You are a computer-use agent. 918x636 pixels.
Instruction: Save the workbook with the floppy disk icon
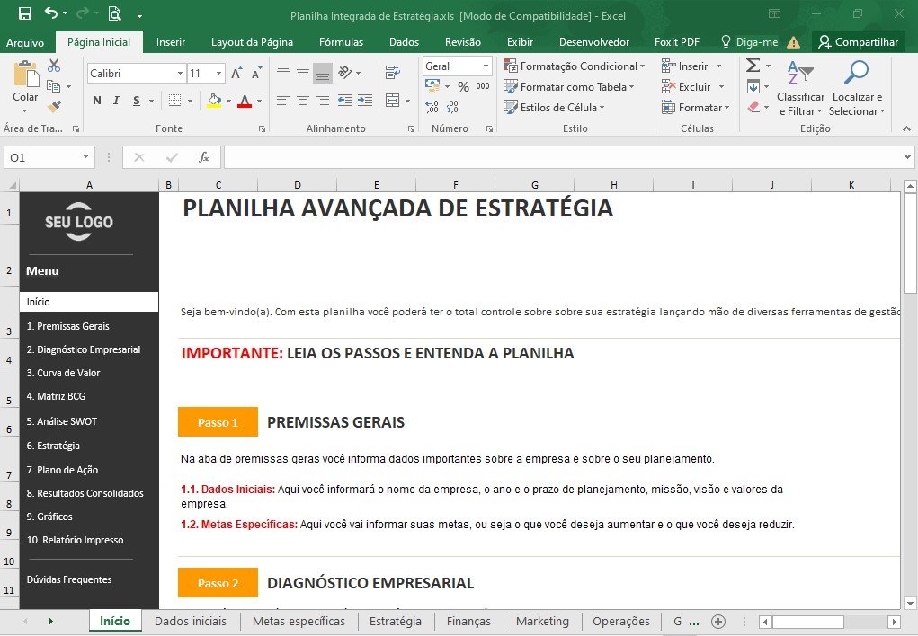(25, 13)
